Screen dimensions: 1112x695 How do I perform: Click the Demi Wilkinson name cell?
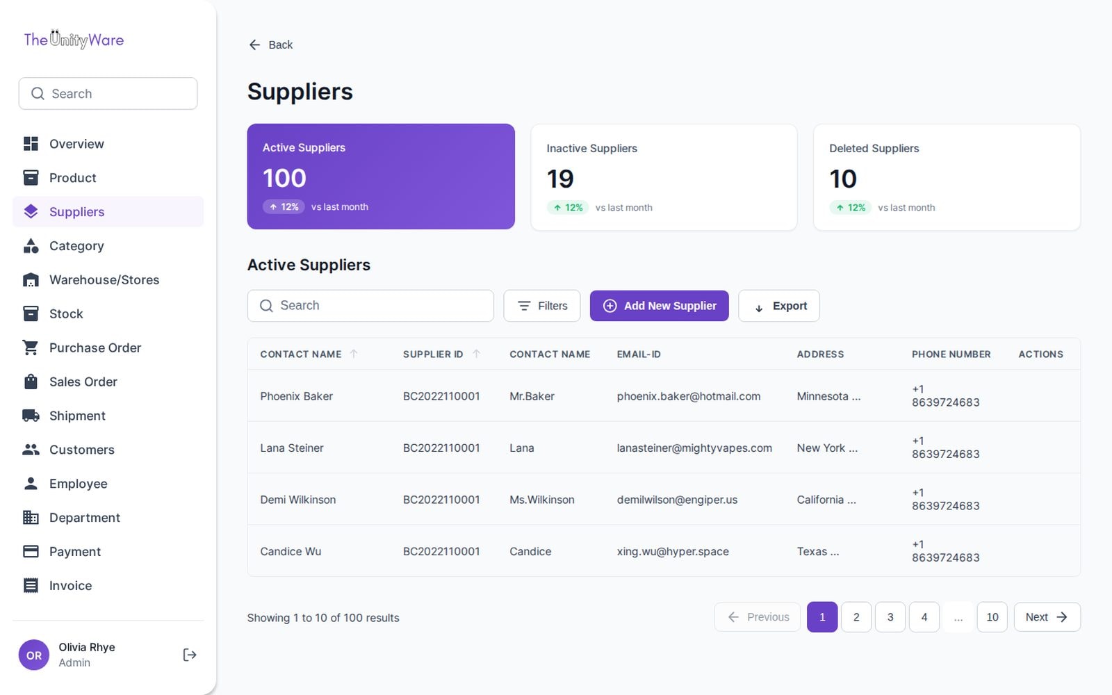[298, 500]
